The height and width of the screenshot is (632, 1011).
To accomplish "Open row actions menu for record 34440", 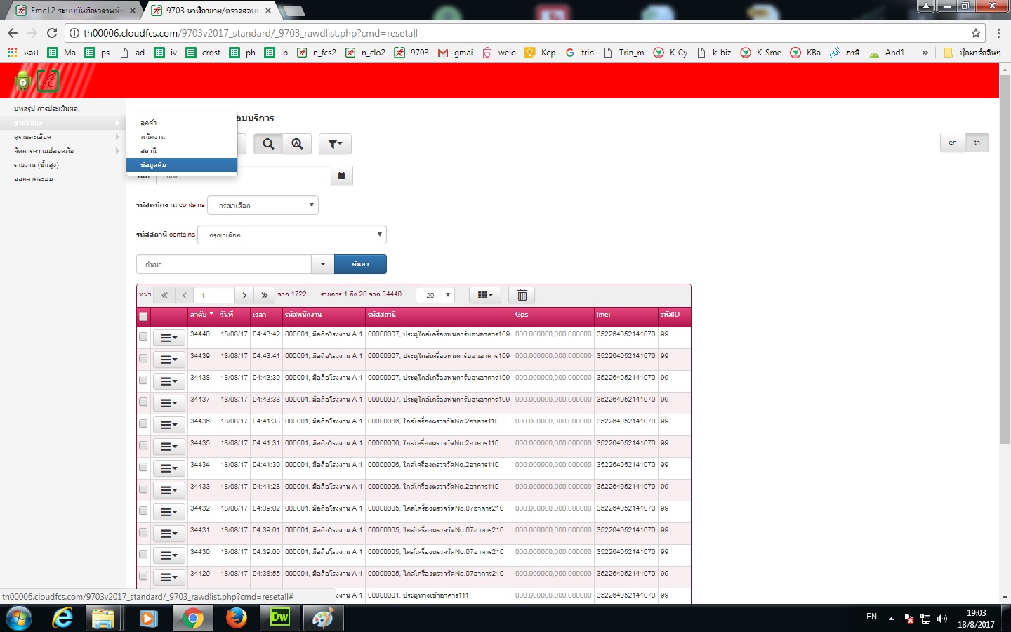I will point(168,338).
